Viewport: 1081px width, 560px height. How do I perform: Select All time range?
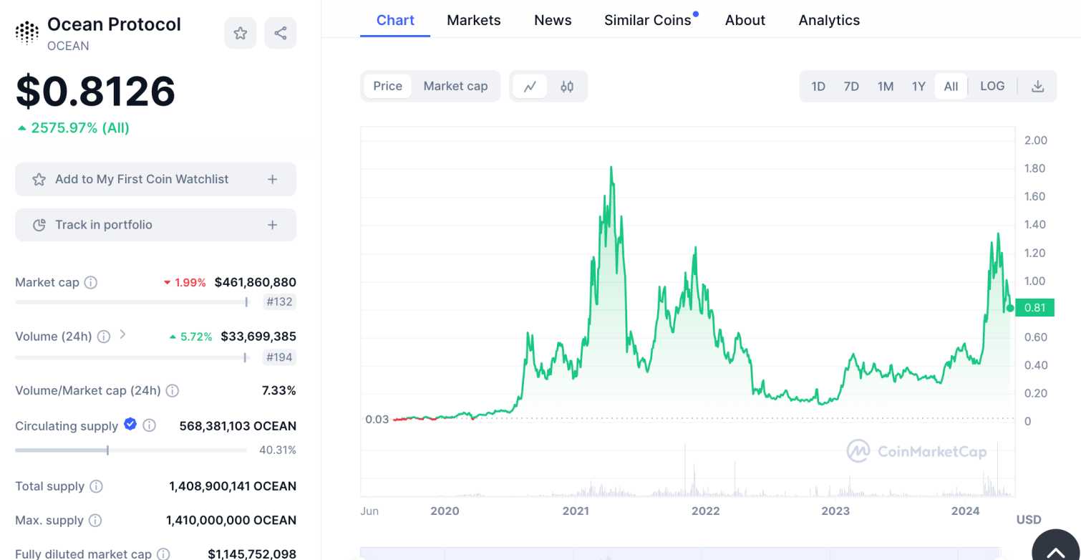click(x=951, y=87)
